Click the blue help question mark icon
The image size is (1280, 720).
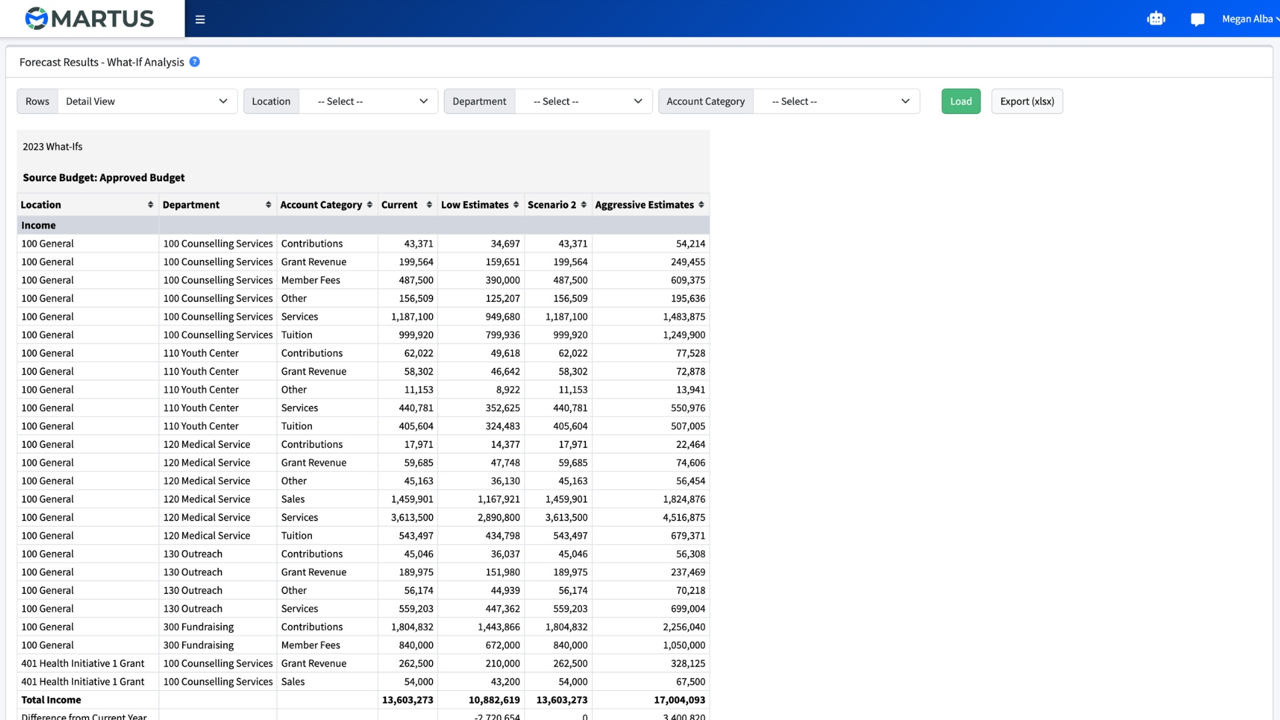[x=195, y=62]
